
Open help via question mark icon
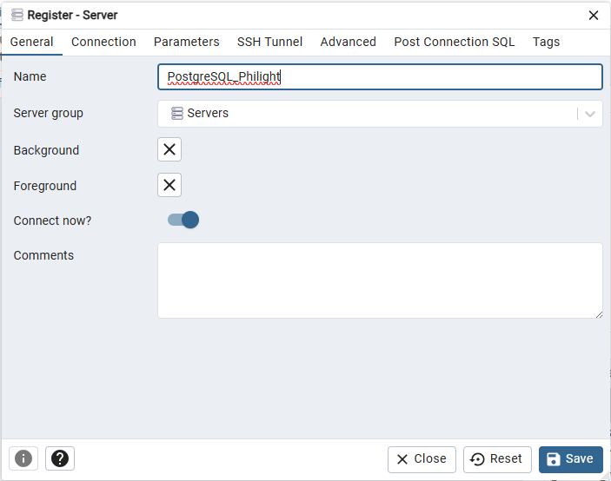(60, 458)
